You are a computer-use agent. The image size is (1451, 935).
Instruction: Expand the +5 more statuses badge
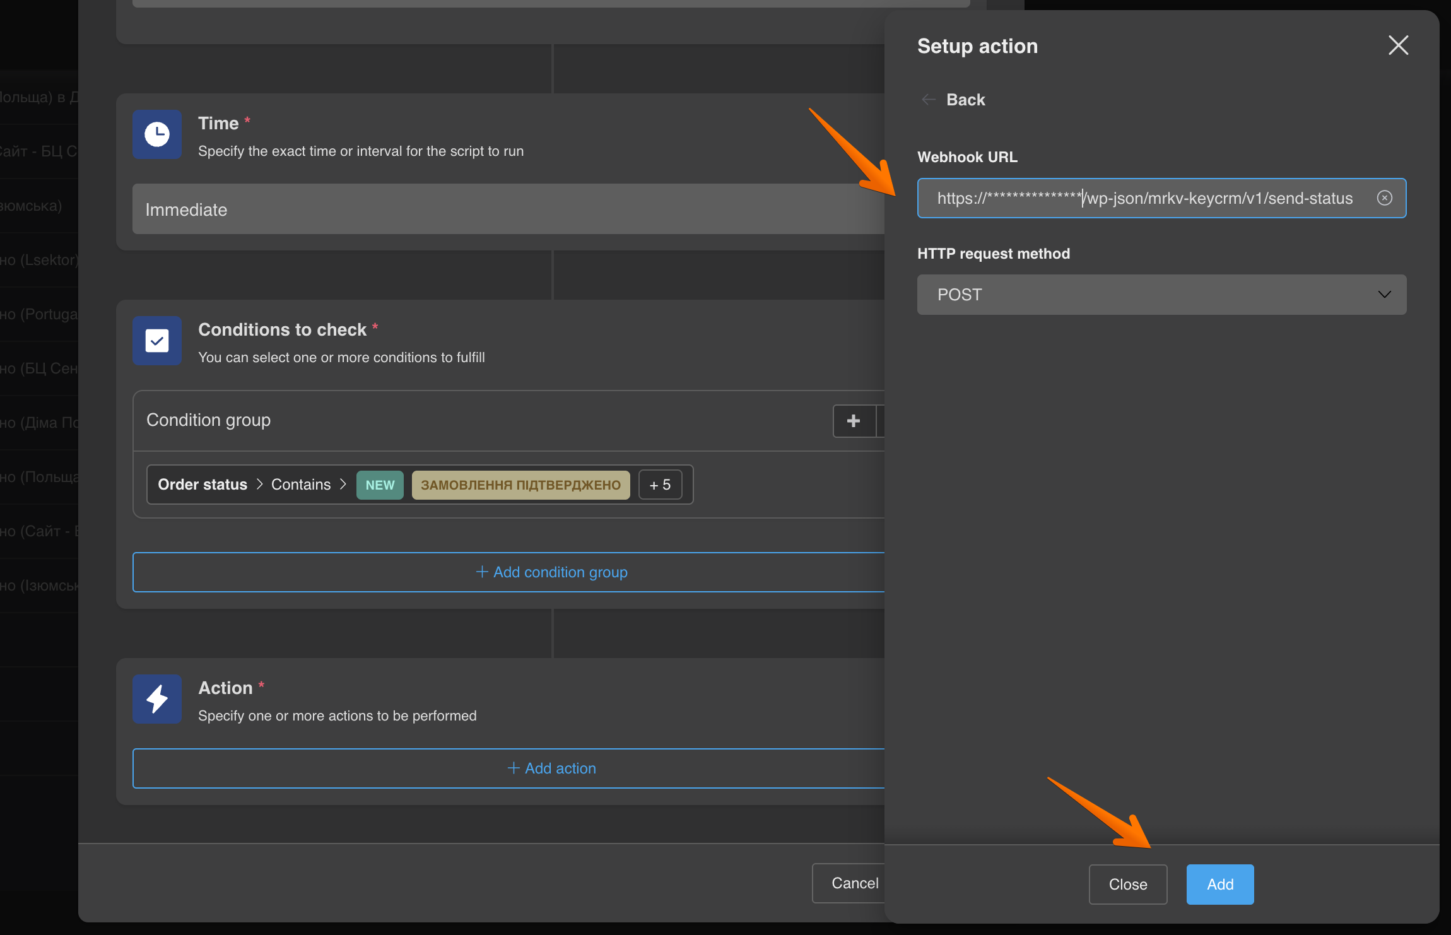point(660,485)
